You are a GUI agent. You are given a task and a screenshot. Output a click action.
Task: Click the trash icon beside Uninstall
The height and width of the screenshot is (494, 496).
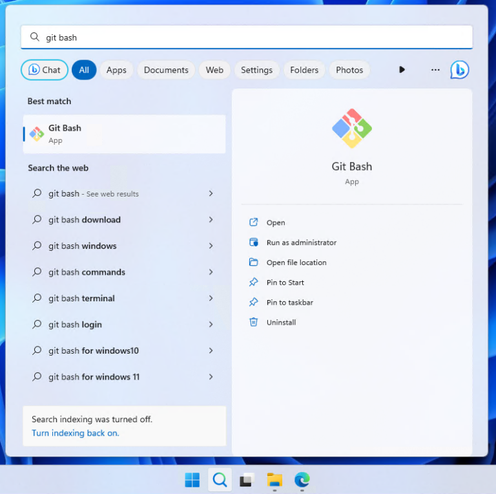254,322
